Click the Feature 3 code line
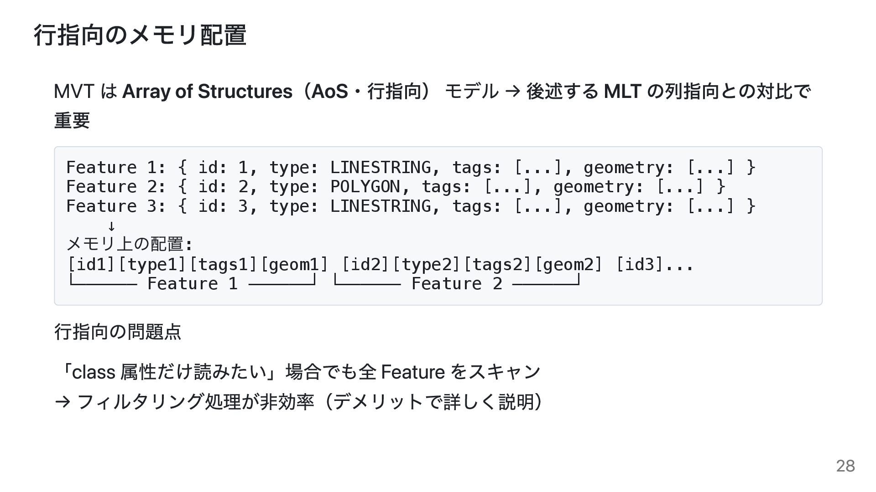The width and height of the screenshot is (876, 492). [411, 206]
